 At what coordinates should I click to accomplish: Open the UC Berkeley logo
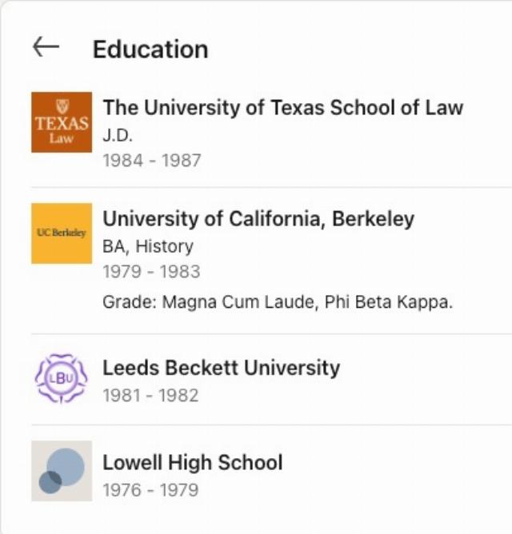(x=62, y=233)
